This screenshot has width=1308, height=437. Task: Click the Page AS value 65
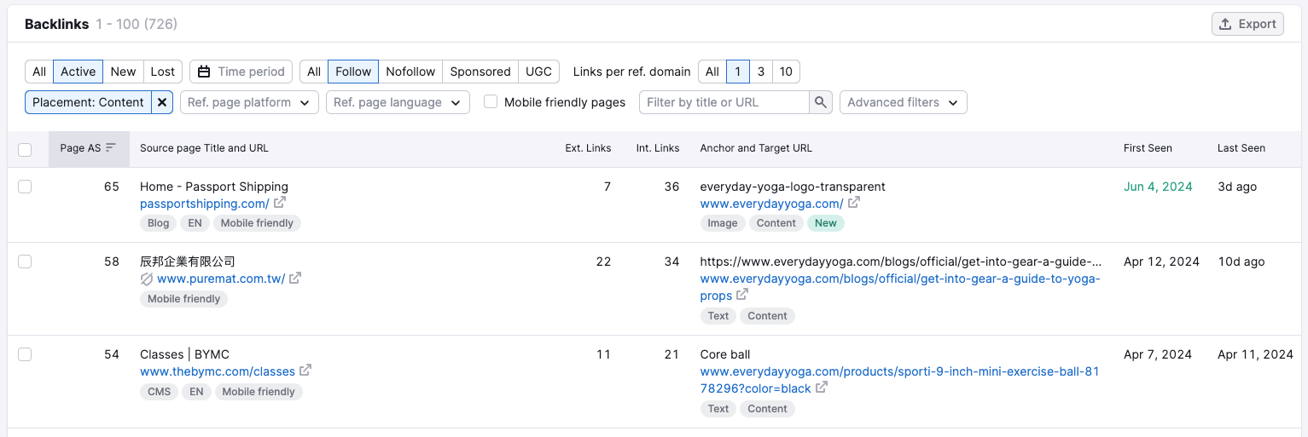112,187
